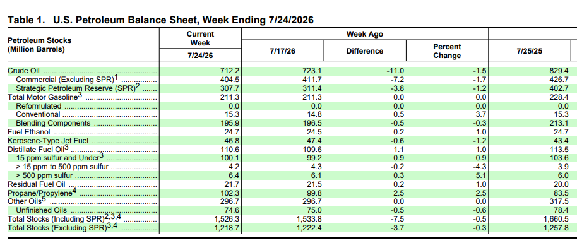577x243 pixels.
Task: Click the 7/25/25 column header
Action: [x=530, y=50]
